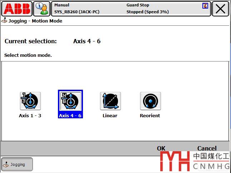Select the Axis 4 - 6 motion mode icon
The image size is (231, 173).
(70, 101)
